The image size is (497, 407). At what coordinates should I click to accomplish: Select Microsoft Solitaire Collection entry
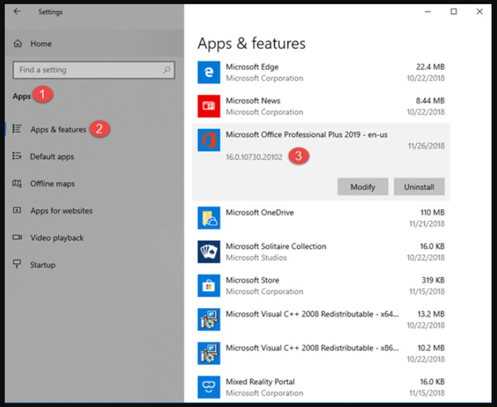(321, 252)
